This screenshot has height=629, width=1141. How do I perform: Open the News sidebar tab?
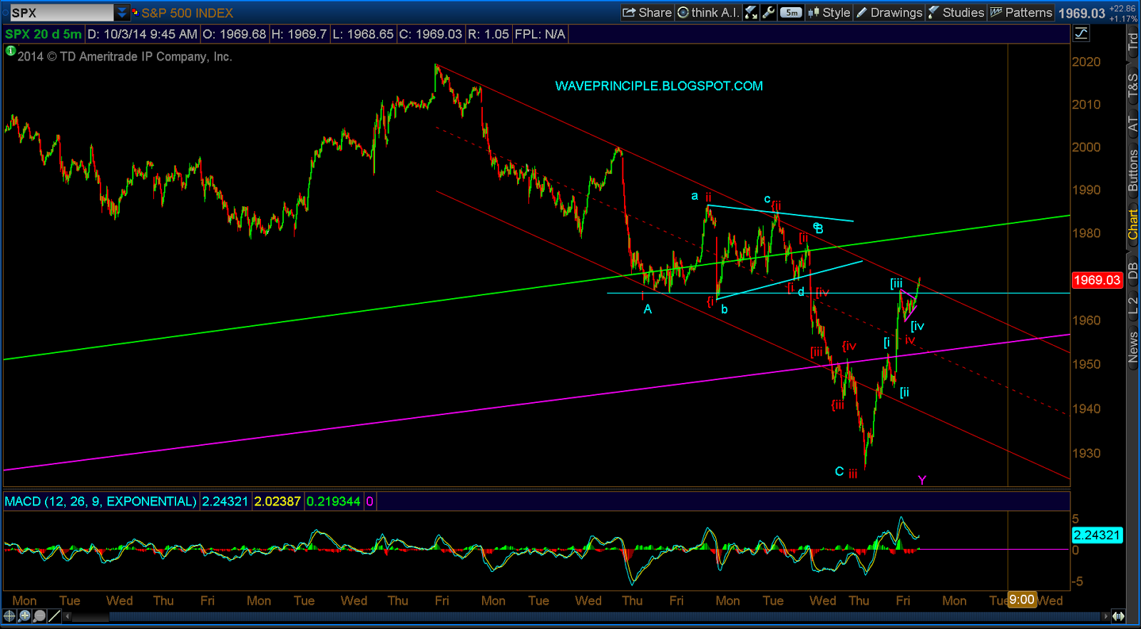coord(1132,347)
